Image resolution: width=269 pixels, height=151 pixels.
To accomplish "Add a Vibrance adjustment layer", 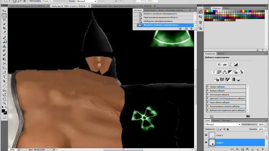I will coord(214,72).
